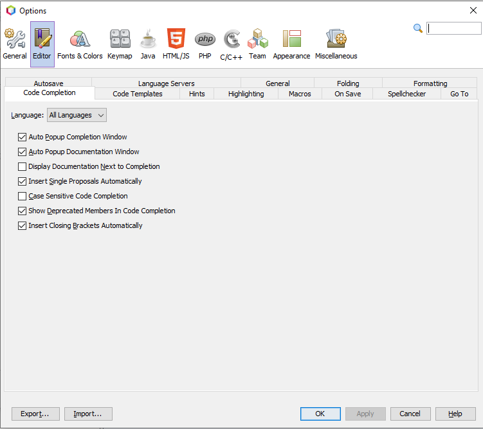Disable Auto Popup Completion Window checkbox
Image resolution: width=483 pixels, height=429 pixels.
pyautogui.click(x=23, y=137)
